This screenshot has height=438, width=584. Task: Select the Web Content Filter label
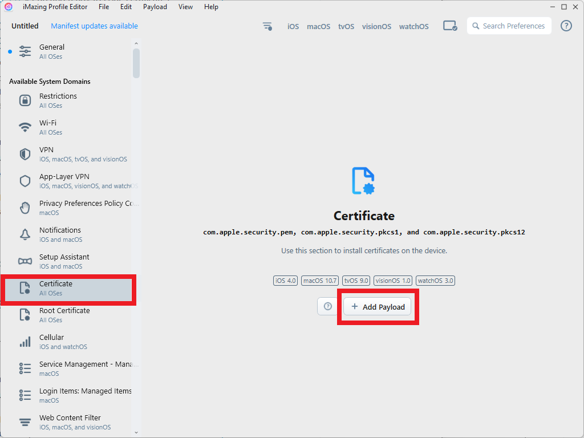pyautogui.click(x=70, y=417)
